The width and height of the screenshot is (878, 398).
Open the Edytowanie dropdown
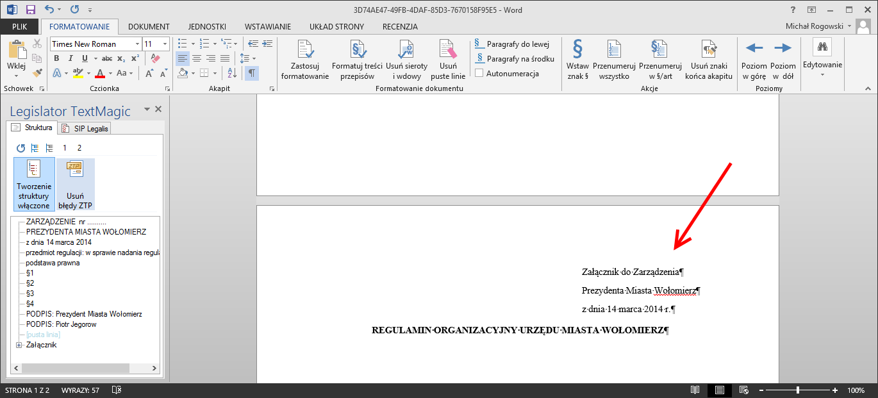[x=822, y=60]
